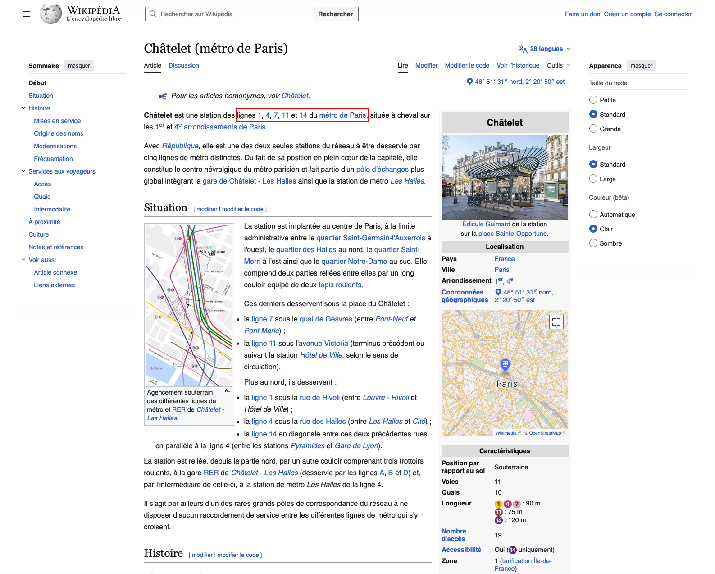
Task: Switch to the Discussion tab
Action: point(184,65)
